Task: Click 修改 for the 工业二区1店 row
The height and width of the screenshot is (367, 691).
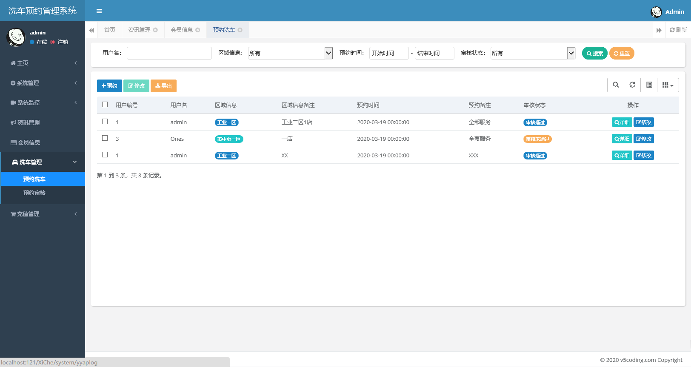Action: (x=644, y=122)
